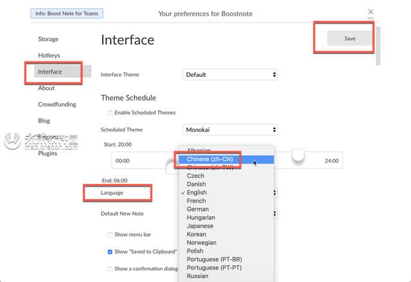411x282 pixels.
Task: Open the Crowdfunding sidebar item
Action: (x=57, y=104)
